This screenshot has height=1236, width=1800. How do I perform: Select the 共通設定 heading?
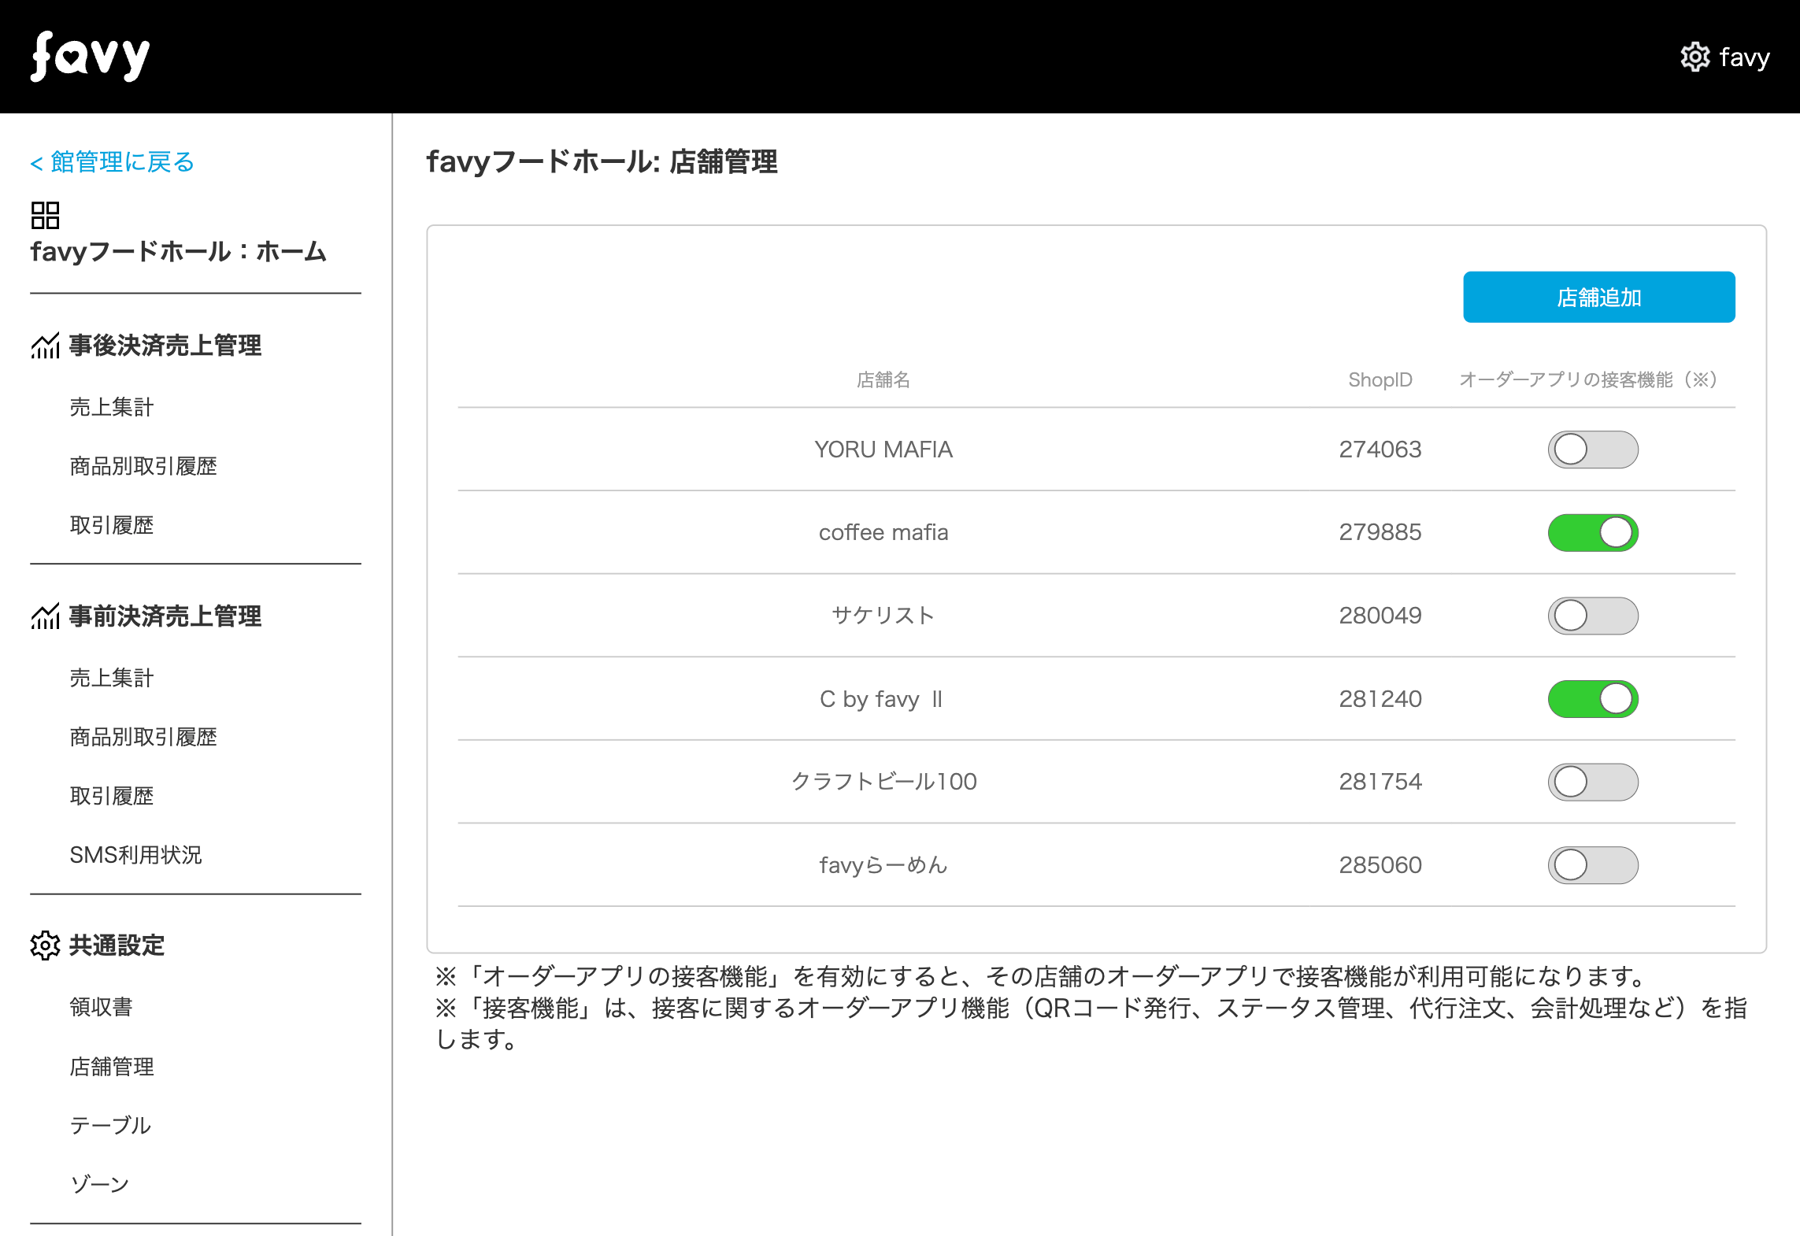click(117, 946)
